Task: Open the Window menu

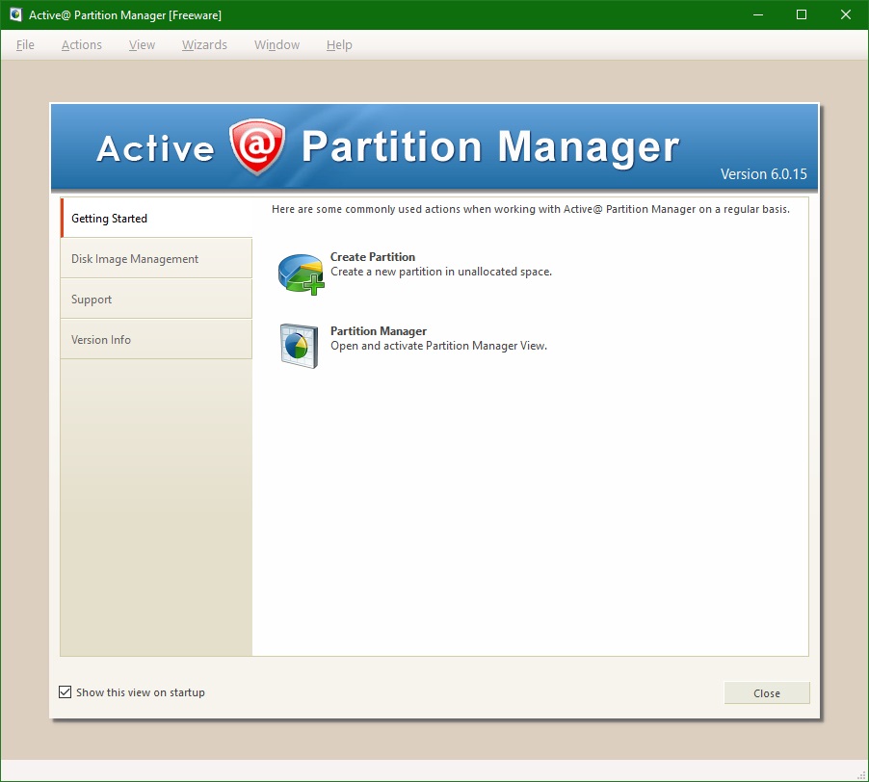Action: point(276,44)
